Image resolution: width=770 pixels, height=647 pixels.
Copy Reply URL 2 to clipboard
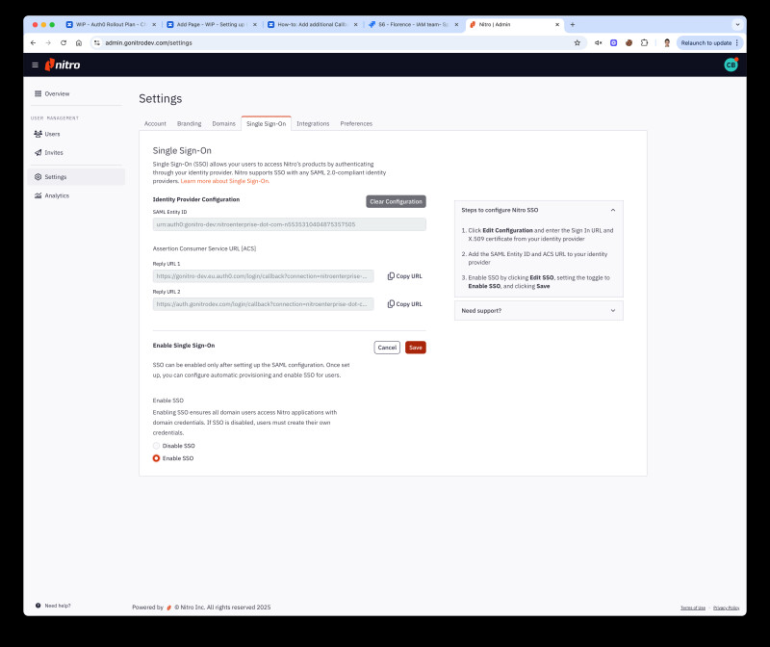click(404, 303)
